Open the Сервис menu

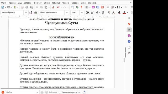pyautogui.click(x=75, y=3)
